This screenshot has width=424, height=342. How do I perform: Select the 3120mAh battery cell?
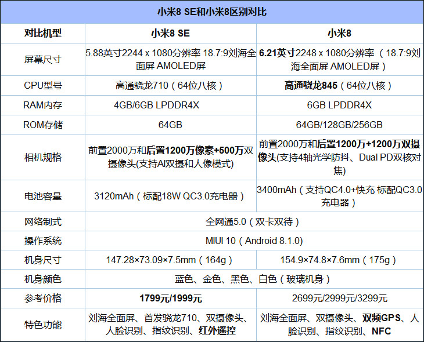pos(171,196)
